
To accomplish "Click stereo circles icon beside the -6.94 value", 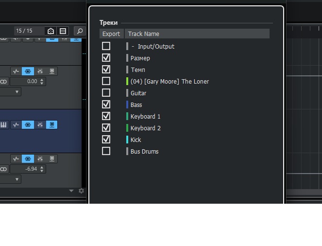I will 3,169.
